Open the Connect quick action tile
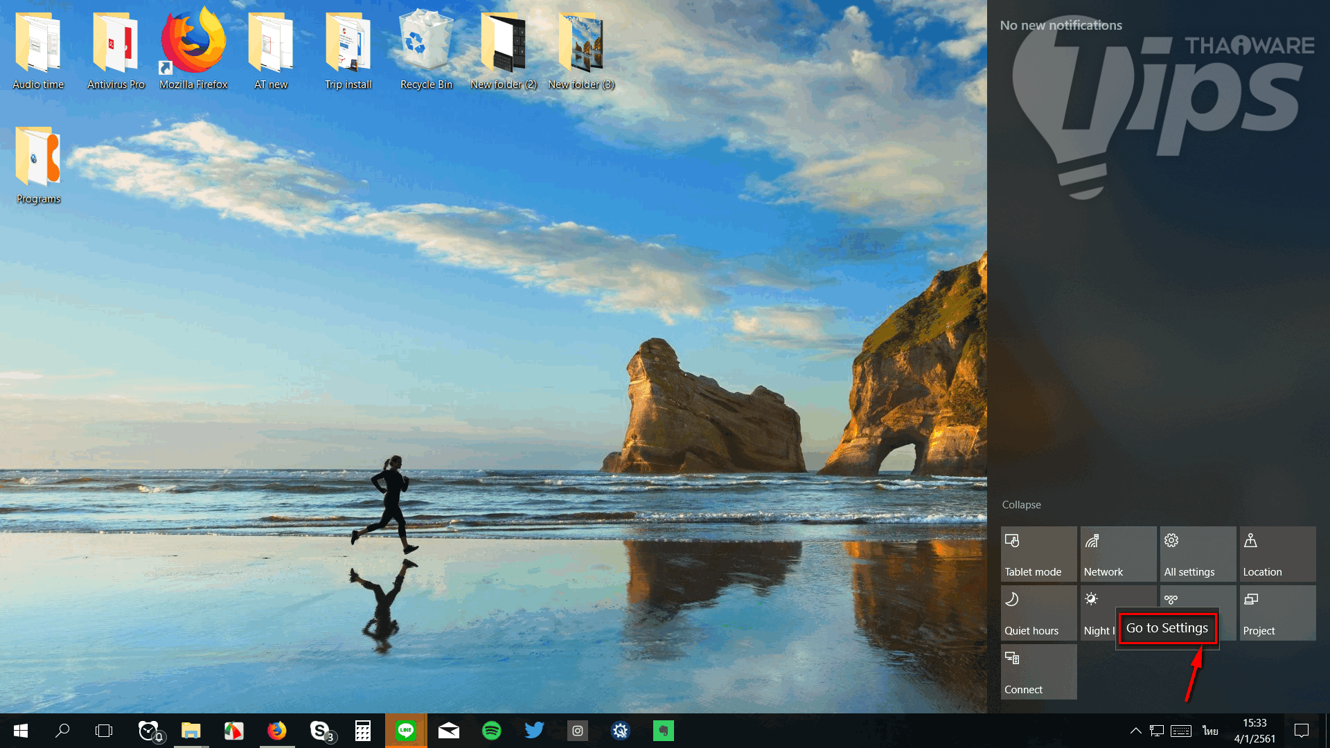The image size is (1330, 748). click(1038, 672)
